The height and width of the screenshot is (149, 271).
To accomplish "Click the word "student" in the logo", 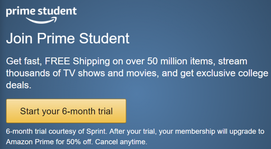I will point(57,11).
